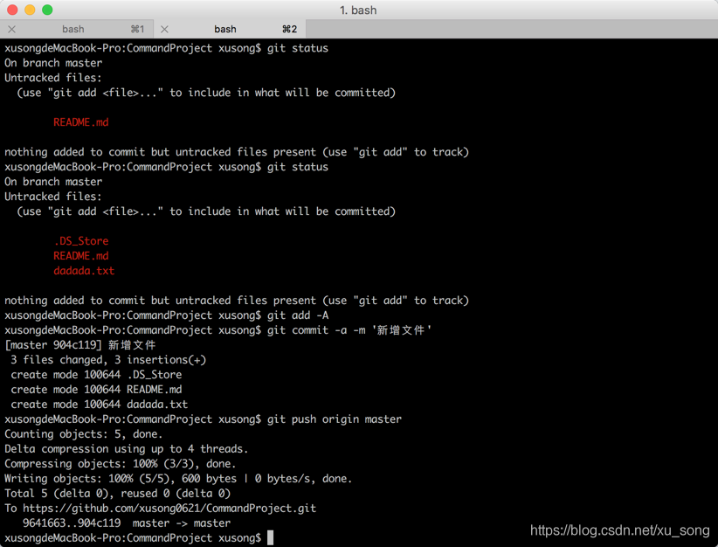Image resolution: width=718 pixels, height=547 pixels.
Task: Click the red .DS_Store filename
Action: tap(81, 241)
